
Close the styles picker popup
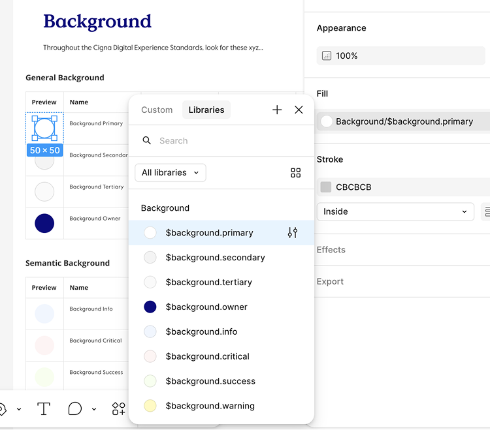tap(299, 110)
